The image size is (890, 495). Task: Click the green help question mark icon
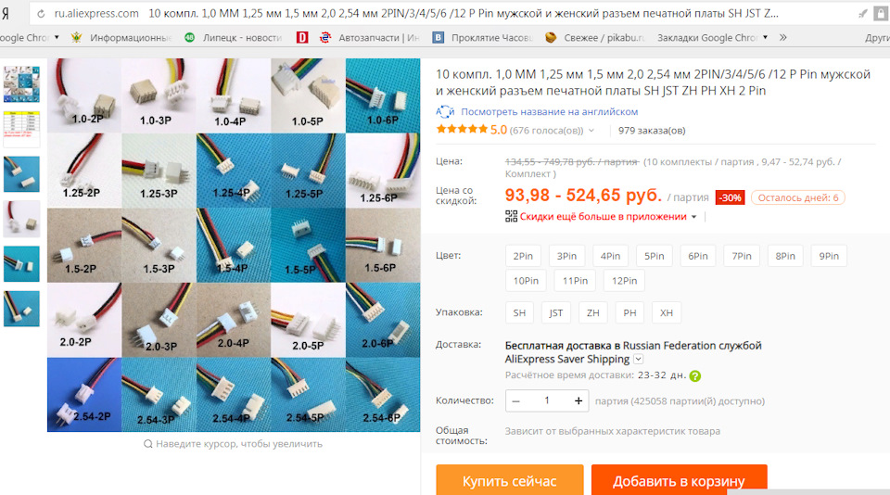pos(694,375)
